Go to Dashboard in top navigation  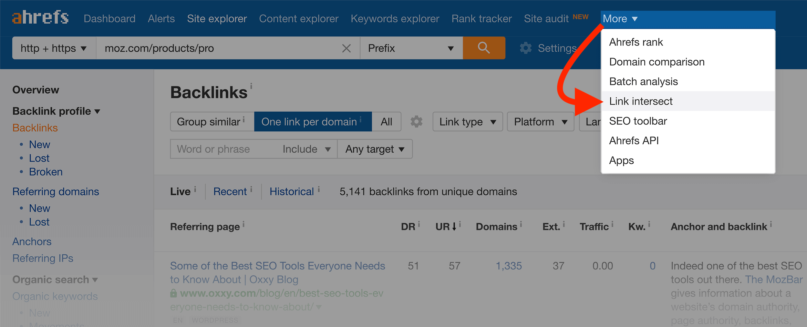click(109, 19)
